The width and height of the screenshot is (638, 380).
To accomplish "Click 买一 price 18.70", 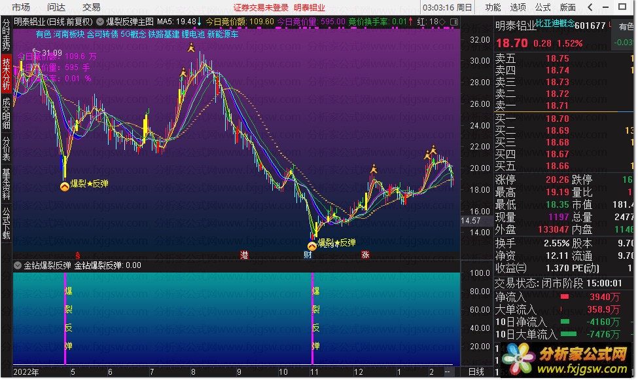I will pos(558,119).
